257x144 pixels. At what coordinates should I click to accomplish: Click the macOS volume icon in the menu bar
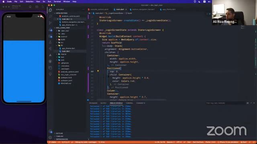click(209, 2)
